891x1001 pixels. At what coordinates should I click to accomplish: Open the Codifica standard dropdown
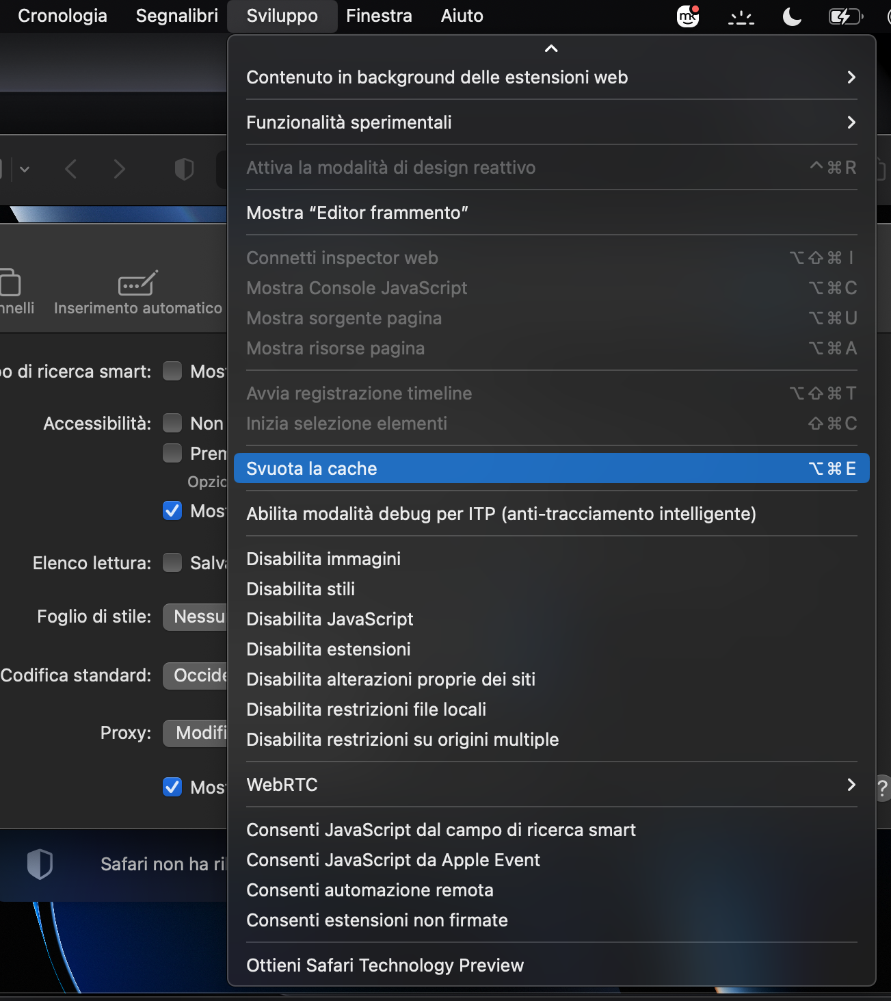198,675
